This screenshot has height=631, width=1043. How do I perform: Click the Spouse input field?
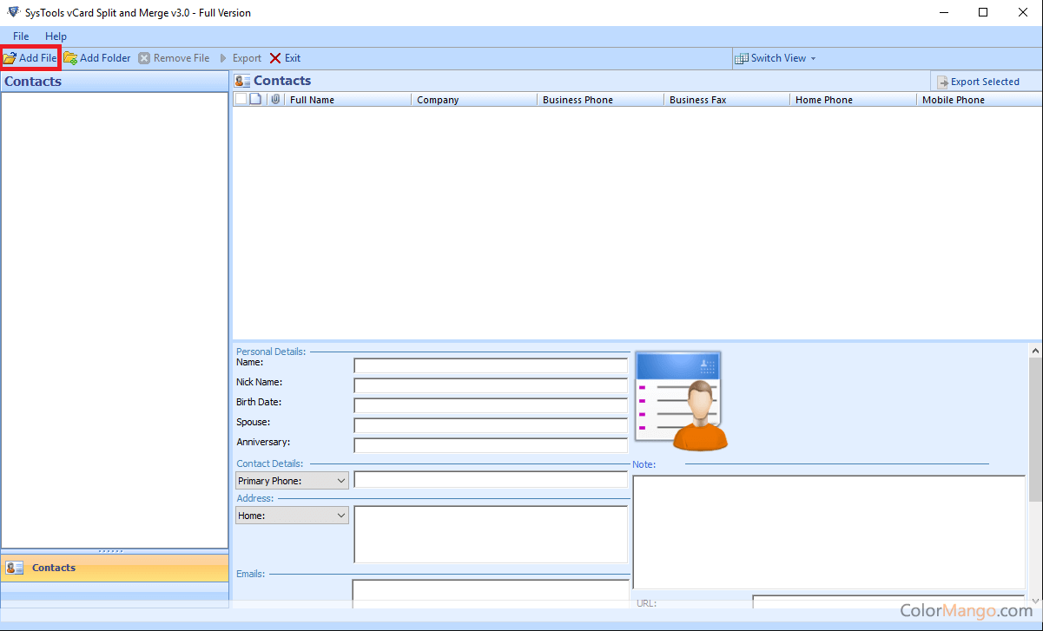(x=491, y=425)
